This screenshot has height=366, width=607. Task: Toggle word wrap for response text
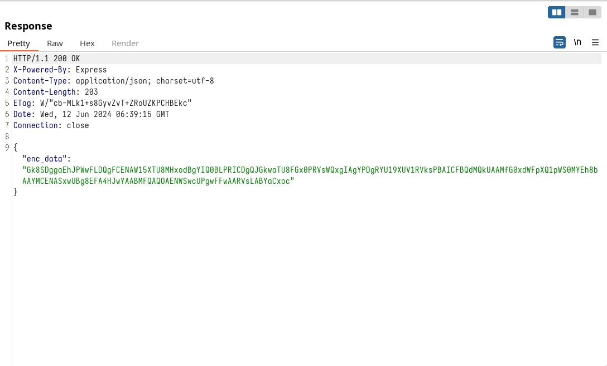click(x=559, y=42)
